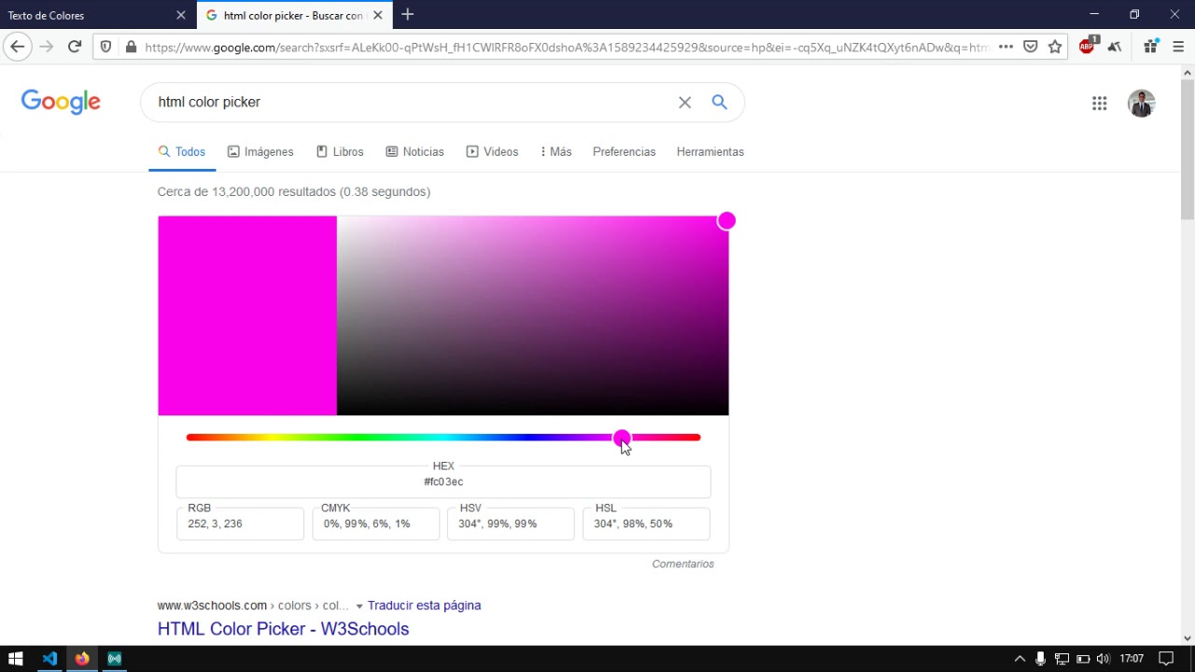Switch to Videos results
1195x672 pixels.
pos(492,152)
